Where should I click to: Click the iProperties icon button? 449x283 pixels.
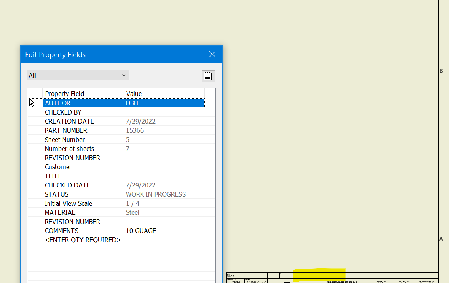point(208,76)
